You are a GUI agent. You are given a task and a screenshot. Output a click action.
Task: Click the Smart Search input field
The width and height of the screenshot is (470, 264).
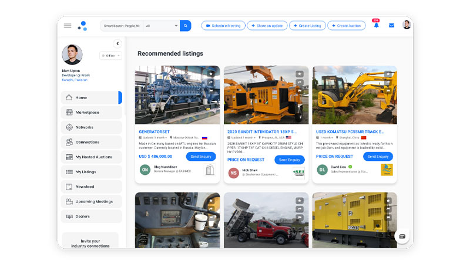(x=122, y=26)
